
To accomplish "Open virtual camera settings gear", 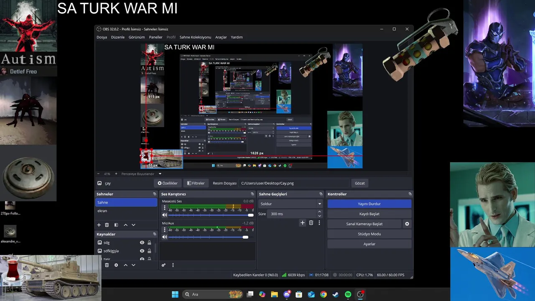I will coord(407,224).
